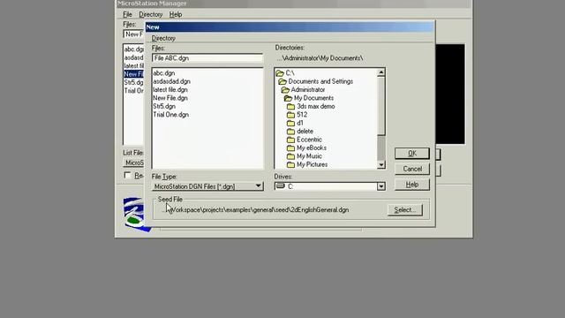Select abc.dgn in the New dialog list
This screenshot has height=318, width=565.
click(164, 73)
